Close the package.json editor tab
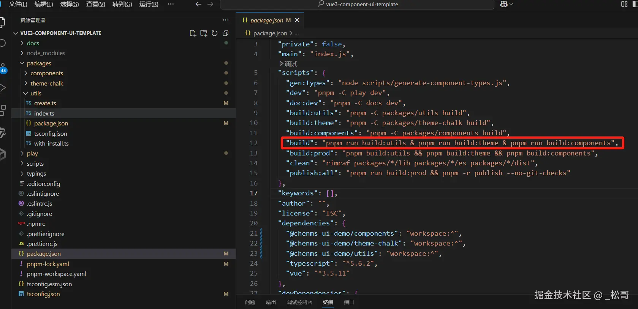This screenshot has height=309, width=638. [x=297, y=20]
